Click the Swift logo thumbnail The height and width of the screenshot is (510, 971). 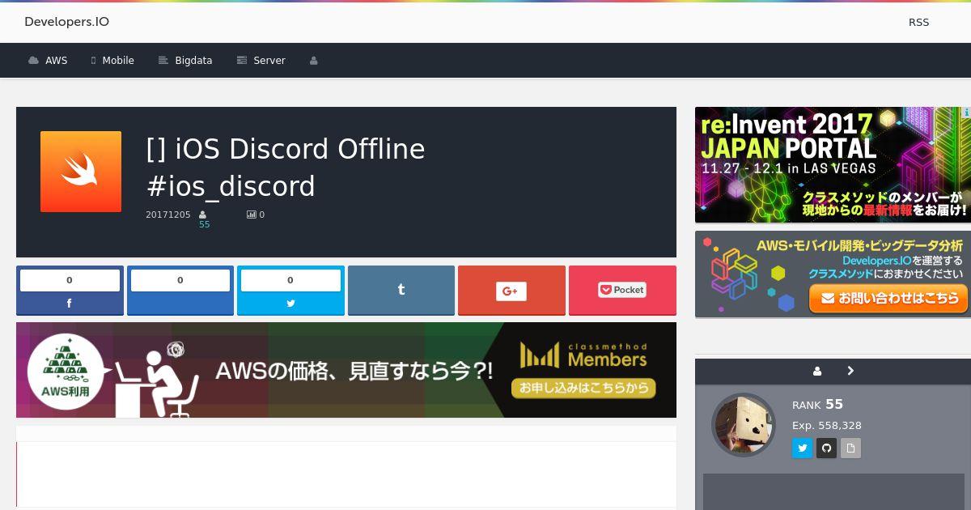(81, 172)
